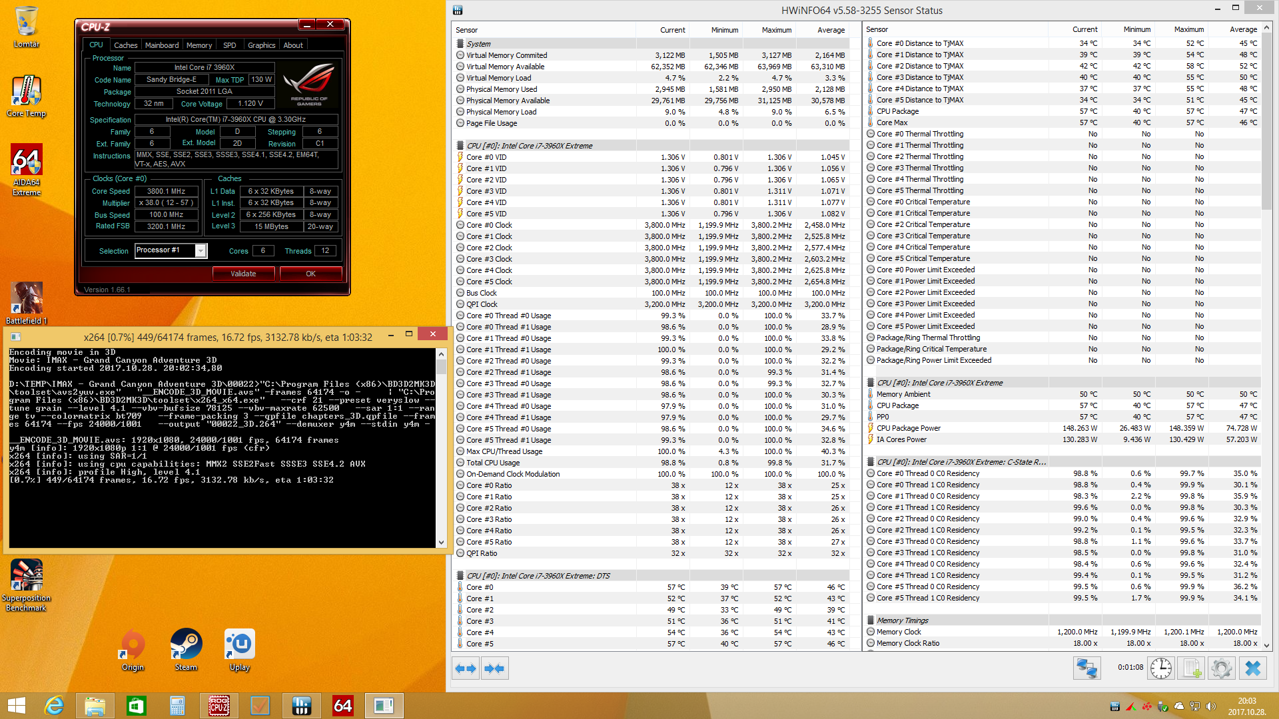The width and height of the screenshot is (1279, 719).
Task: Switch to x264 console via taskbar icon
Action: click(x=384, y=706)
